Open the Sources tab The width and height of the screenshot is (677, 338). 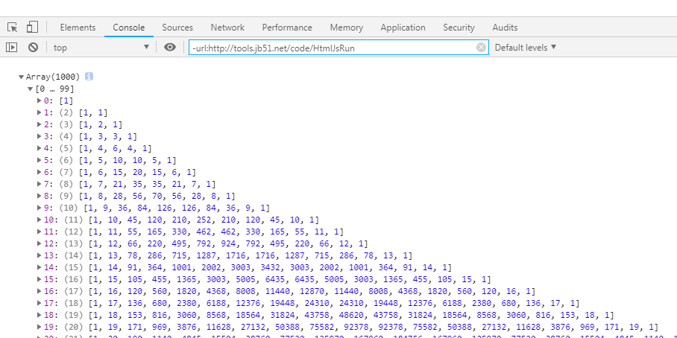click(177, 27)
